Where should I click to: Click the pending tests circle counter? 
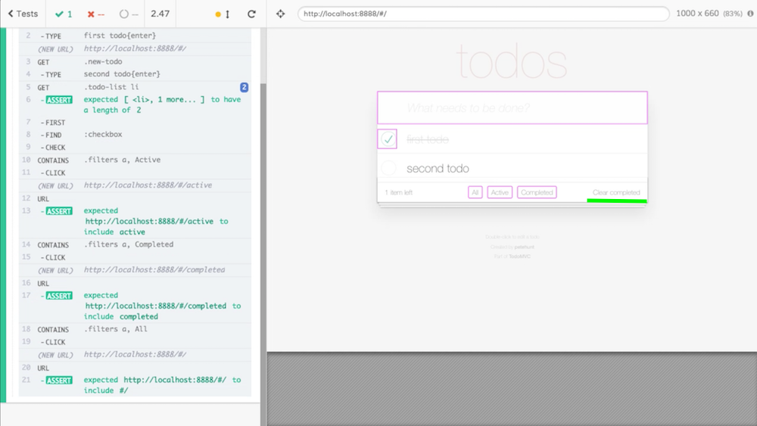(129, 14)
